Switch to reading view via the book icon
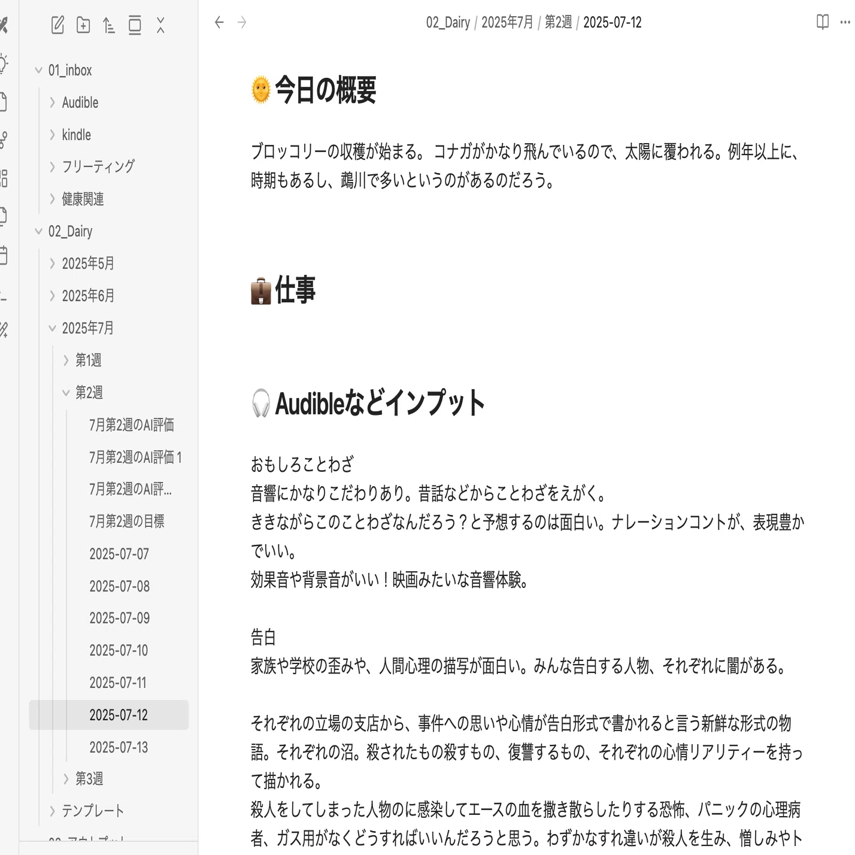 click(x=823, y=22)
